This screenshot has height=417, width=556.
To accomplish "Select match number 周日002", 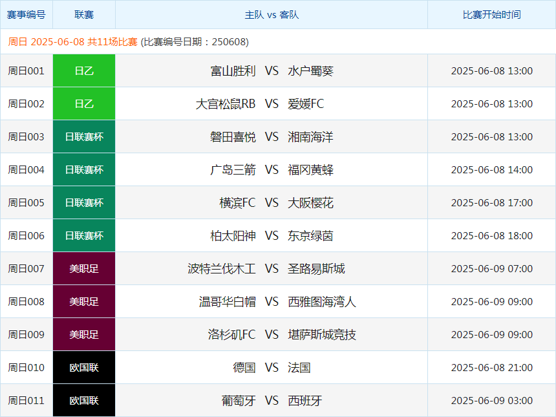I will [27, 104].
